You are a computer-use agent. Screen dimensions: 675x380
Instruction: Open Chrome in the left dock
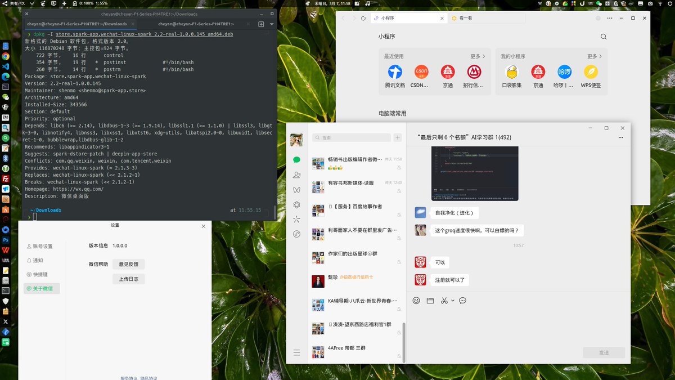point(6,56)
